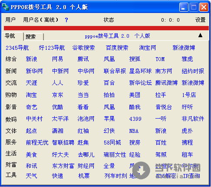Click the 列车时刻 link
The width and height of the screenshot is (211, 187).
115,176
